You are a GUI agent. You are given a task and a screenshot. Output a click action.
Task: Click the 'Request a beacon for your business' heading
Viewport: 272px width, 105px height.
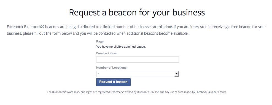tap(137, 13)
